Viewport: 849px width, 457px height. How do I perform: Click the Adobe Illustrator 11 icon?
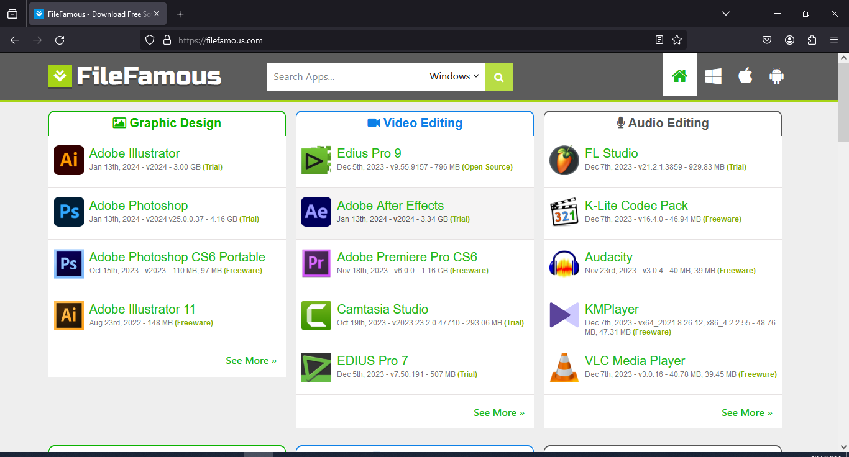(x=69, y=315)
